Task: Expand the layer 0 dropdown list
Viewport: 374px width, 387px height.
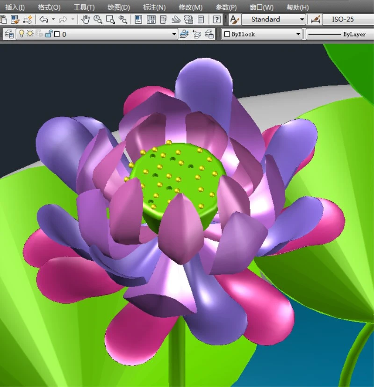Action: click(174, 34)
